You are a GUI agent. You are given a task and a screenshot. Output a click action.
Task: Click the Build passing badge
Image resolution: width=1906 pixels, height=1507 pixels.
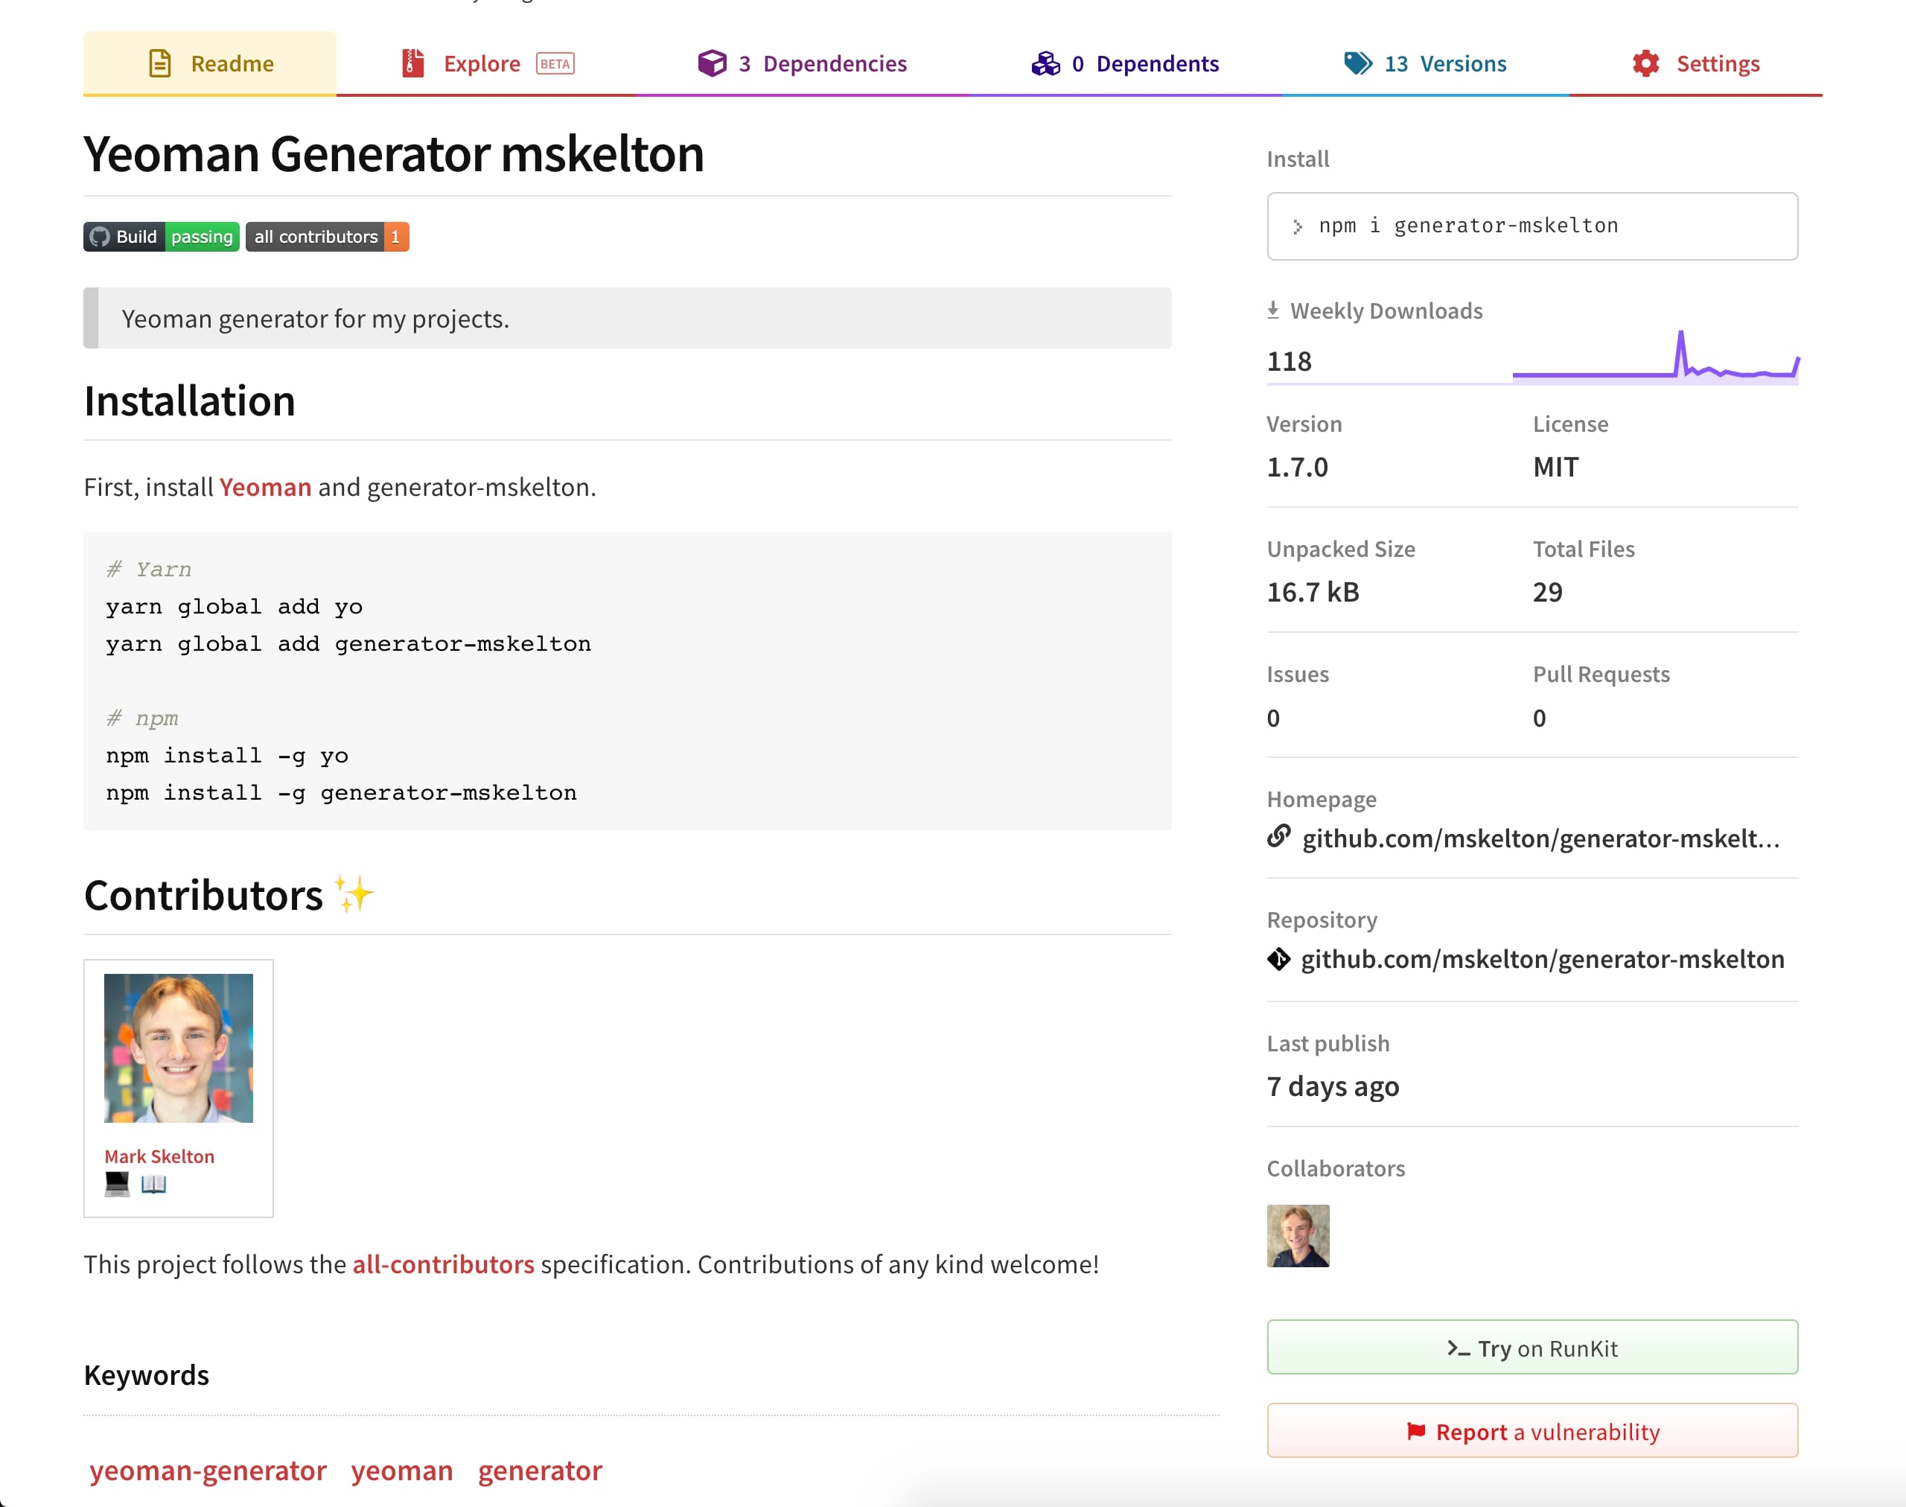tap(162, 237)
